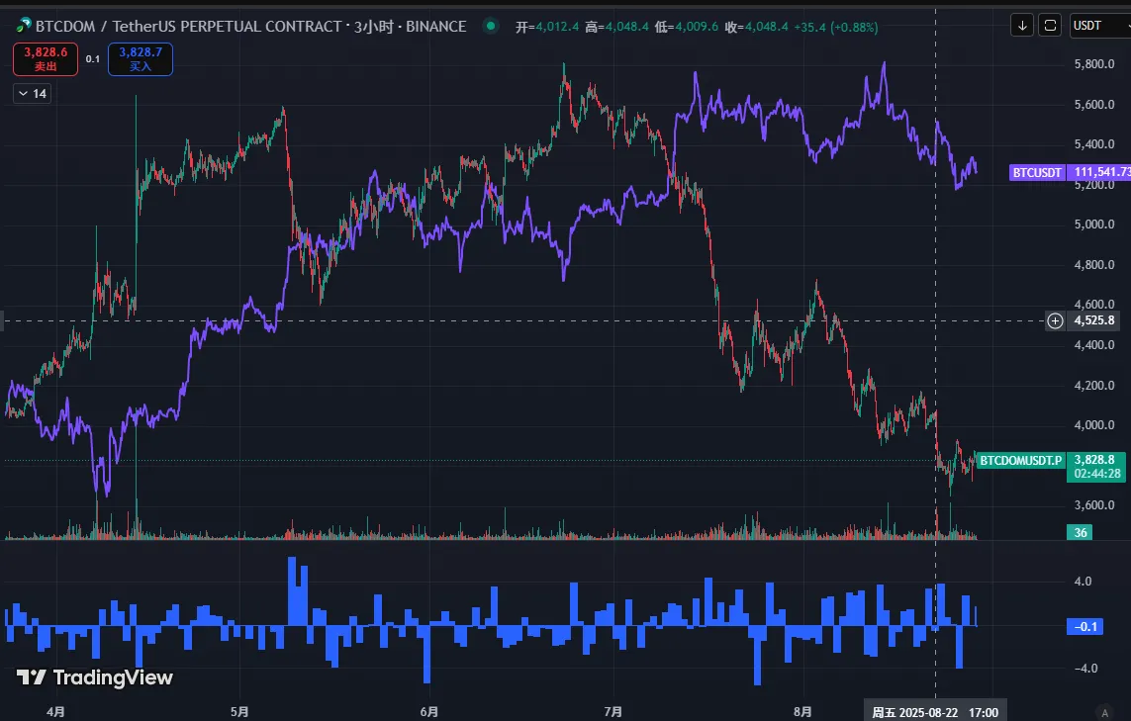The image size is (1131, 721).
Task: Click the 5月 label on the time axis
Action: pyautogui.click(x=238, y=712)
